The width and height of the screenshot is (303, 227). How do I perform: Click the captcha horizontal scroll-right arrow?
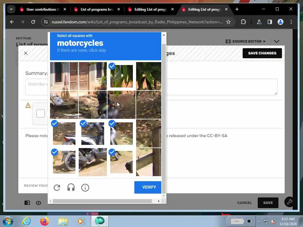tap(159, 201)
